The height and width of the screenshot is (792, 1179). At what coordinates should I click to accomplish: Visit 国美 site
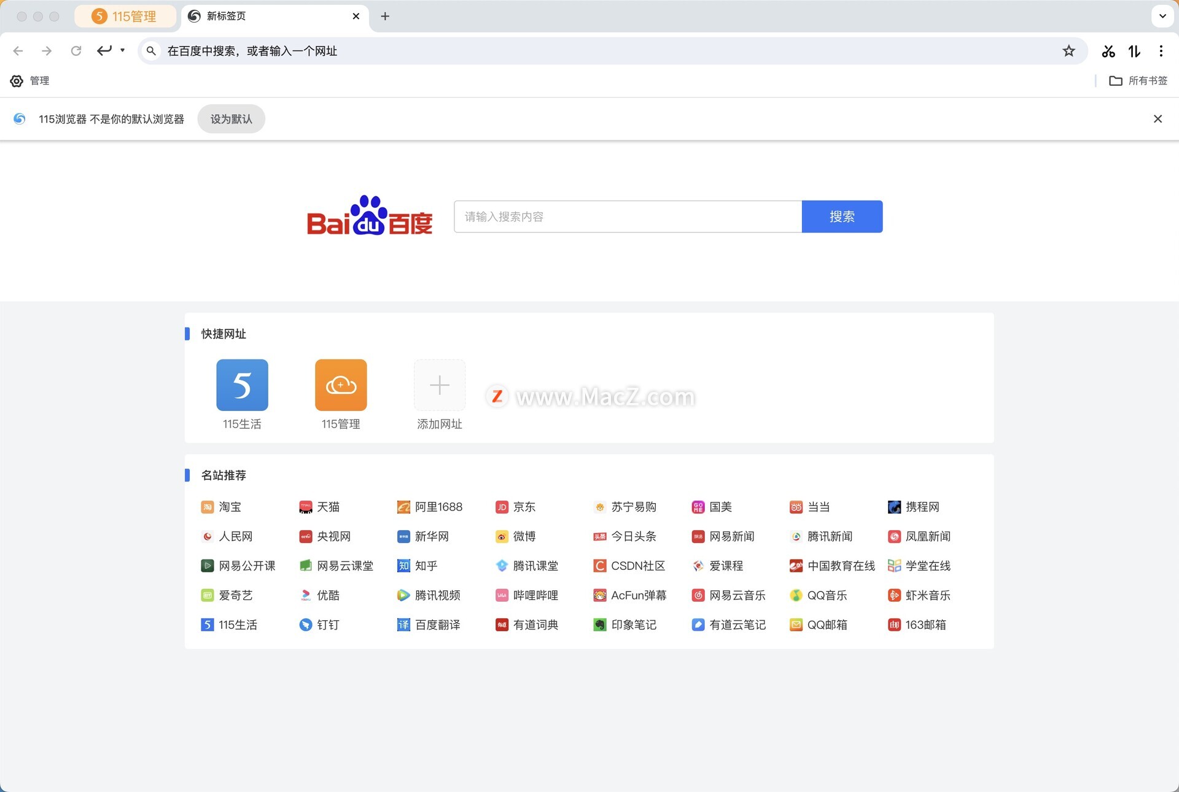pyautogui.click(x=712, y=507)
